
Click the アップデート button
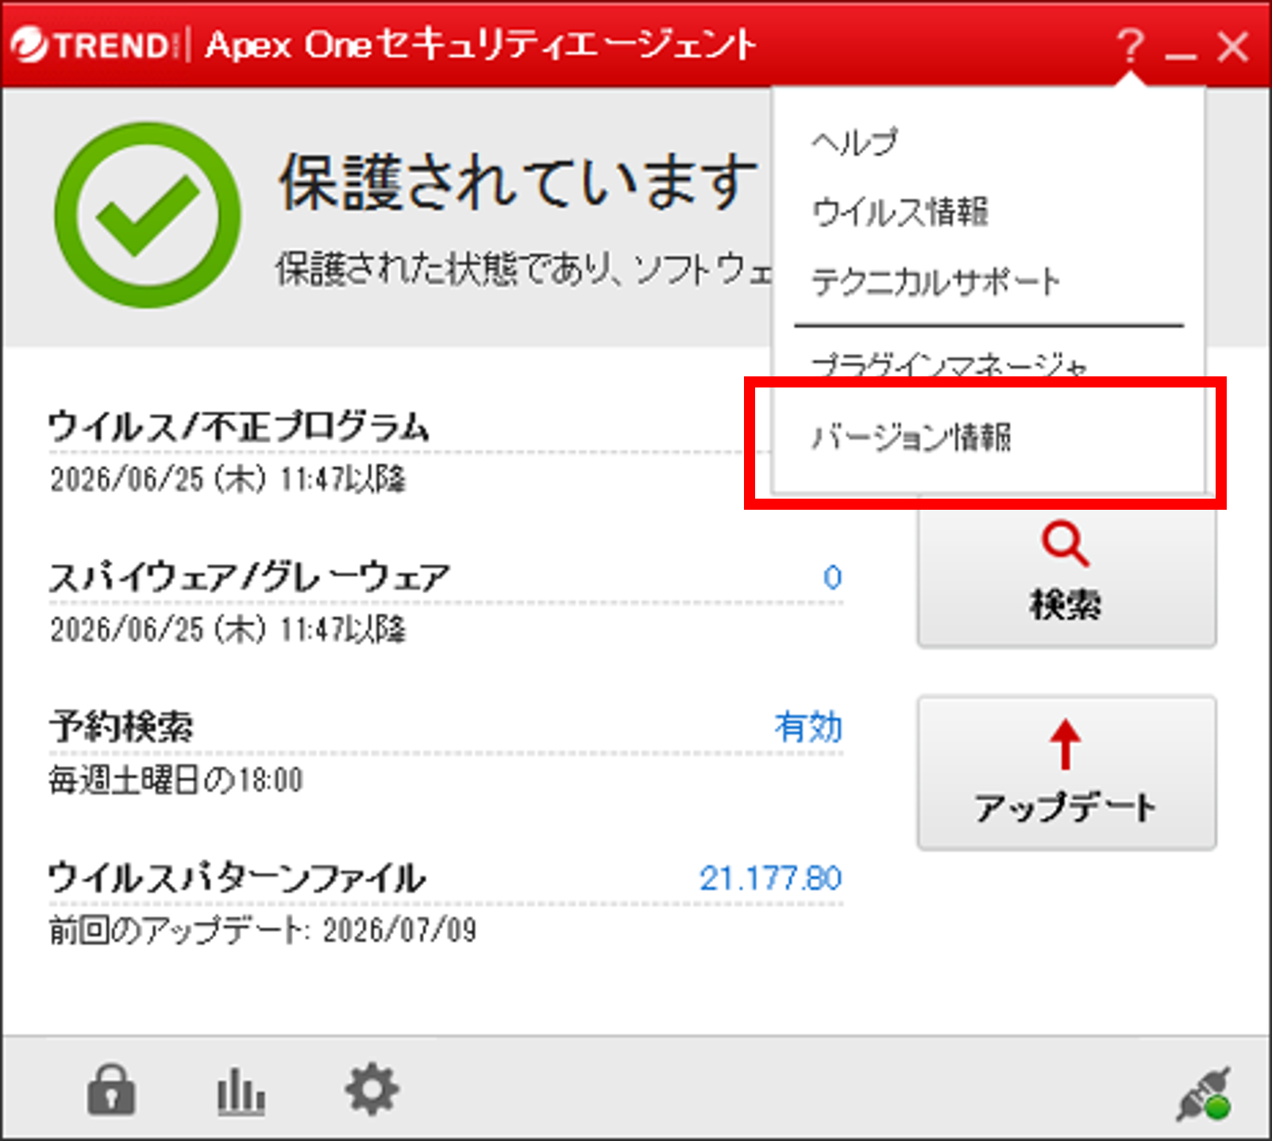pyautogui.click(x=1066, y=773)
